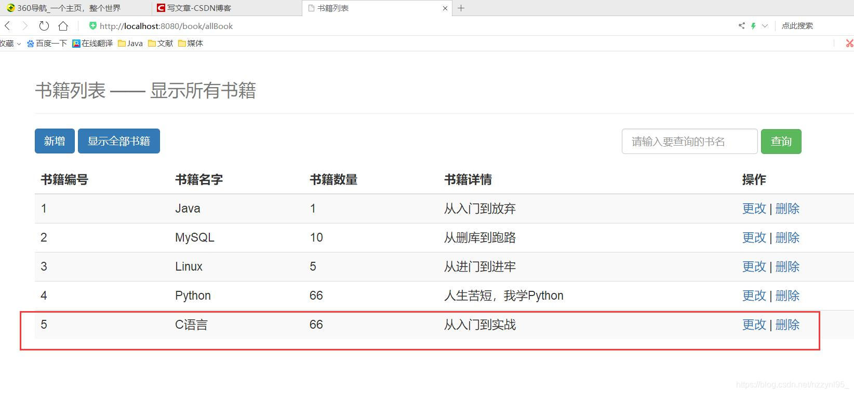
Task: Click 删除 for the Java book
Action: click(x=787, y=208)
